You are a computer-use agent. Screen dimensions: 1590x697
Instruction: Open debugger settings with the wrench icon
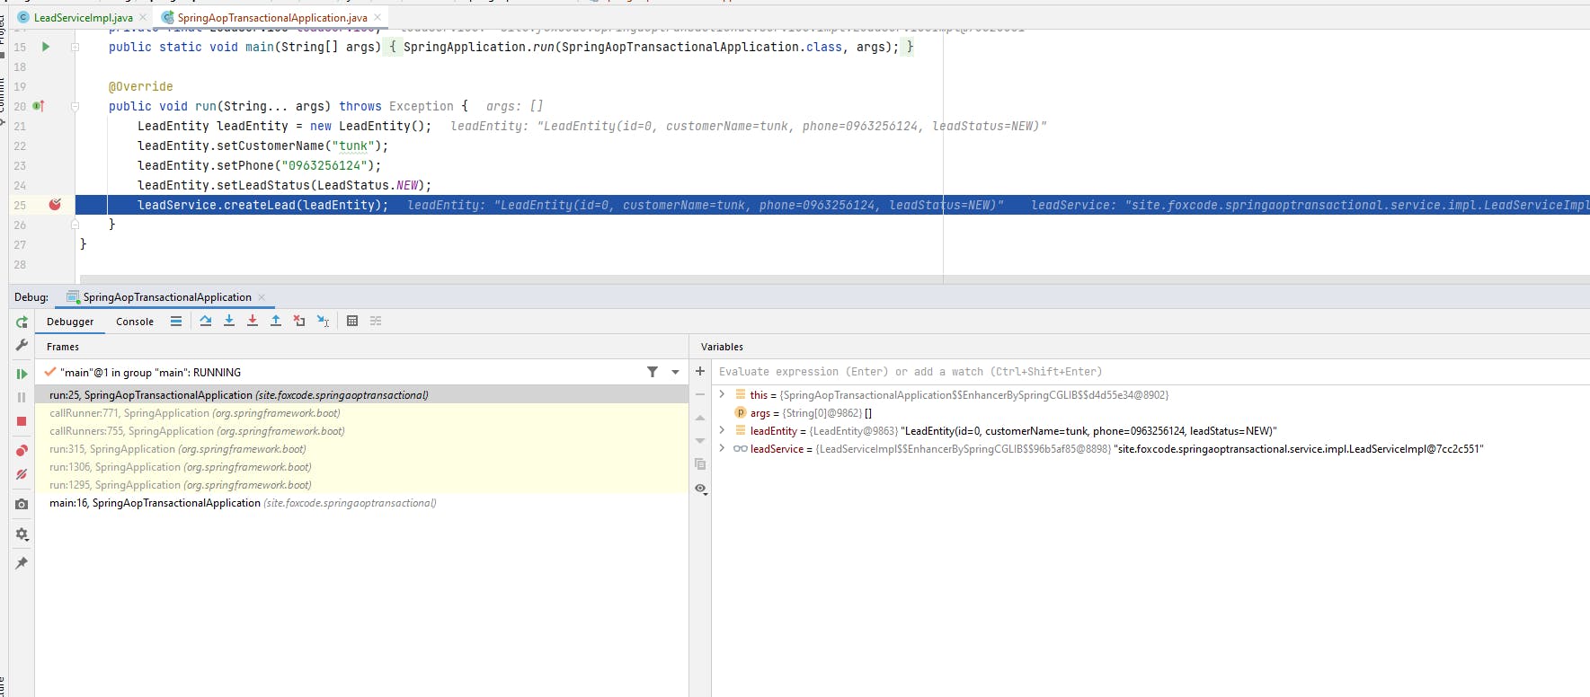pos(22,345)
